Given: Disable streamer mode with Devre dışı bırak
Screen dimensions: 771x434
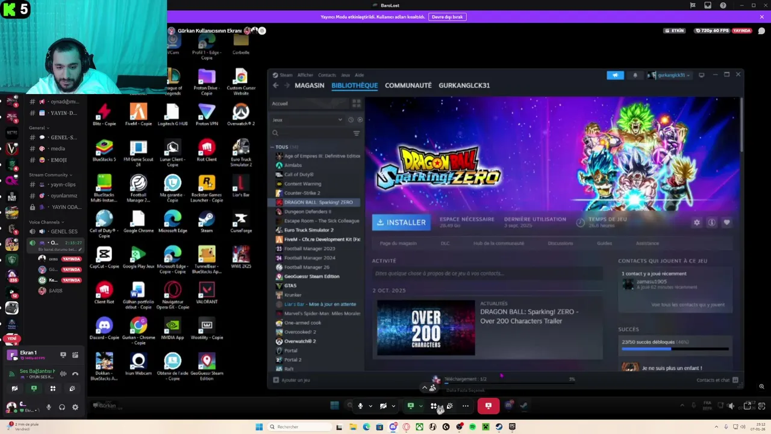Looking at the screenshot, I should click(447, 17).
